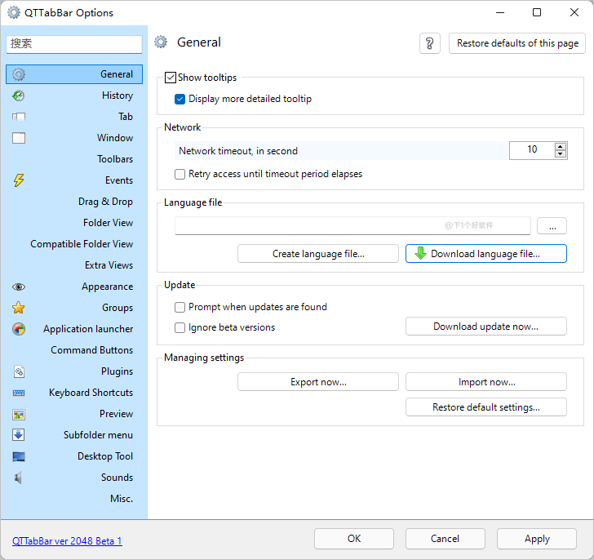The image size is (594, 560).
Task: Maximize the QTTabBar Options window
Action: tap(537, 12)
